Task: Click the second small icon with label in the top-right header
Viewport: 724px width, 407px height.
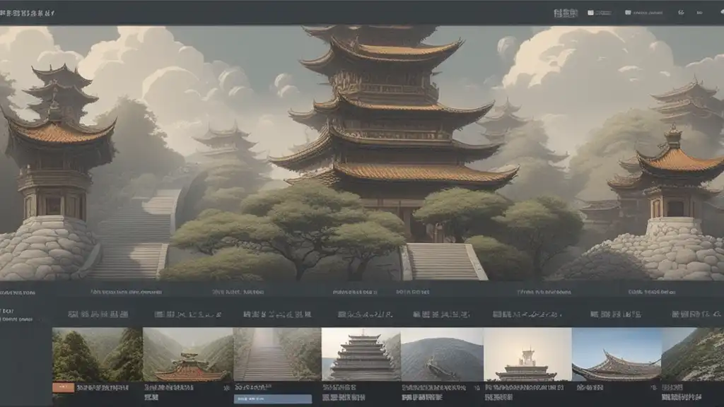Action: coord(642,13)
